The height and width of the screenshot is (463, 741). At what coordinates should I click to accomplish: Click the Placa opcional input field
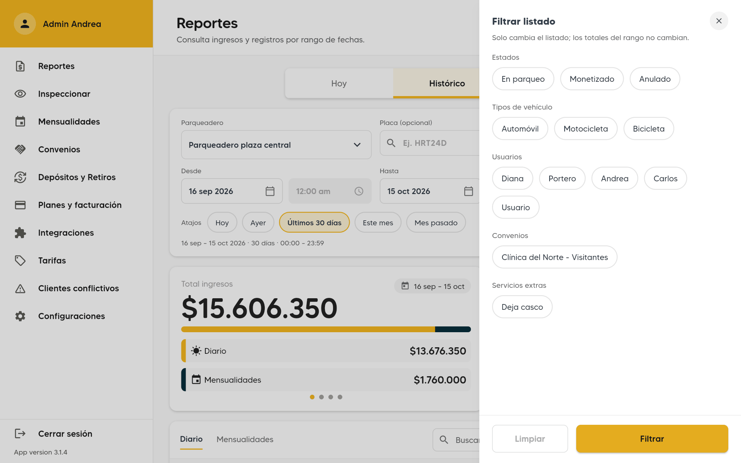(x=430, y=143)
